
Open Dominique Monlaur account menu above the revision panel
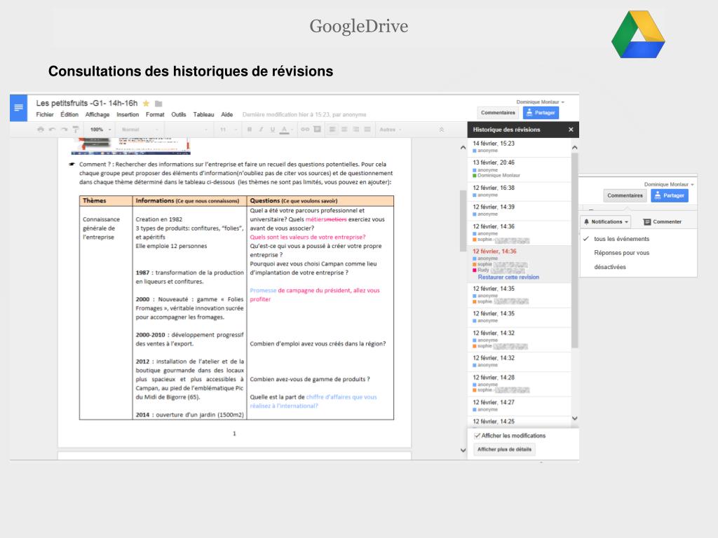pyautogui.click(x=540, y=102)
